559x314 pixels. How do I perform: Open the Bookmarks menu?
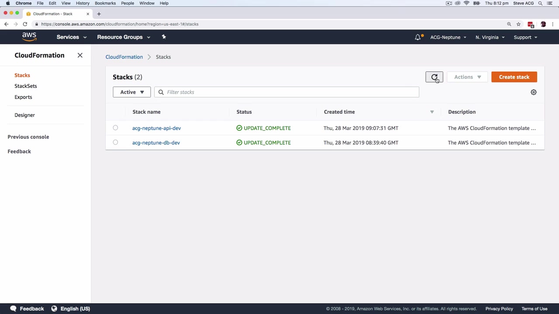tap(105, 3)
